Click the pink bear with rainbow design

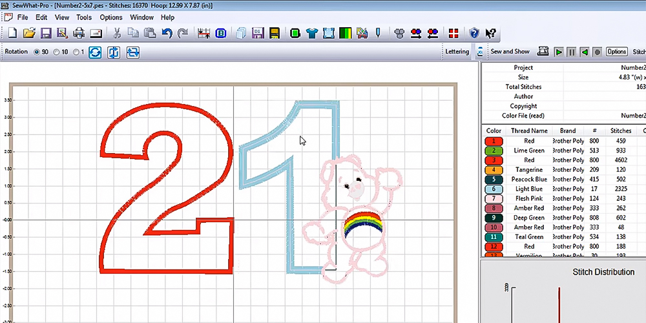coord(352,218)
